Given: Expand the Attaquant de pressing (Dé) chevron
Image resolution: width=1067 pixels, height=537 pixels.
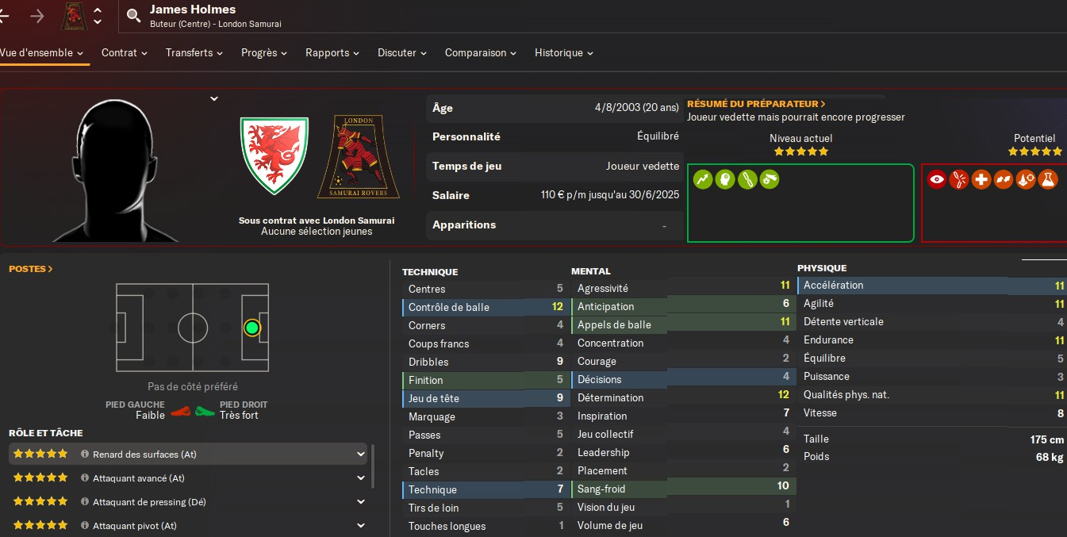Looking at the screenshot, I should pos(361,502).
